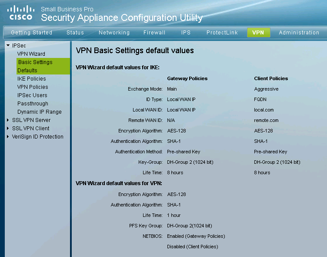
Task: Click the 'FQDN' ID type value
Action: [260, 99]
